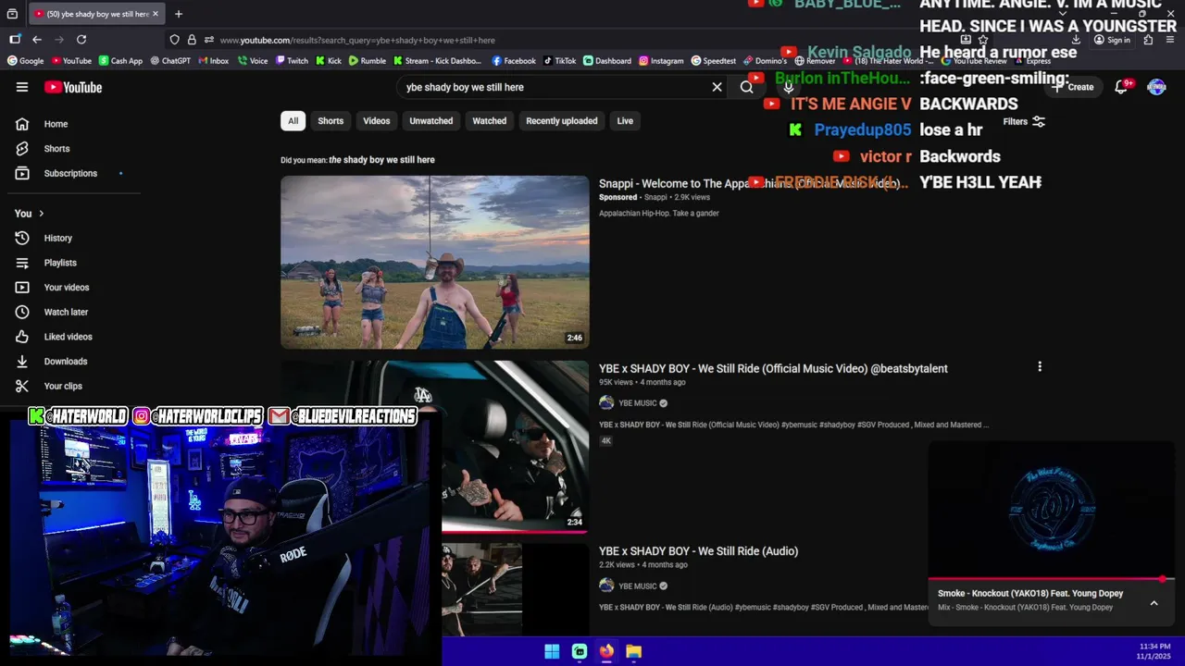This screenshot has width=1185, height=666.
Task: Open a new Firefox tab
Action: [179, 14]
